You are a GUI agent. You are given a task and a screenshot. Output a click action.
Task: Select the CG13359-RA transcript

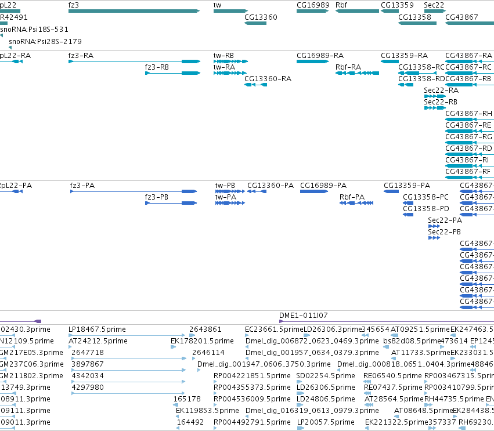click(390, 61)
